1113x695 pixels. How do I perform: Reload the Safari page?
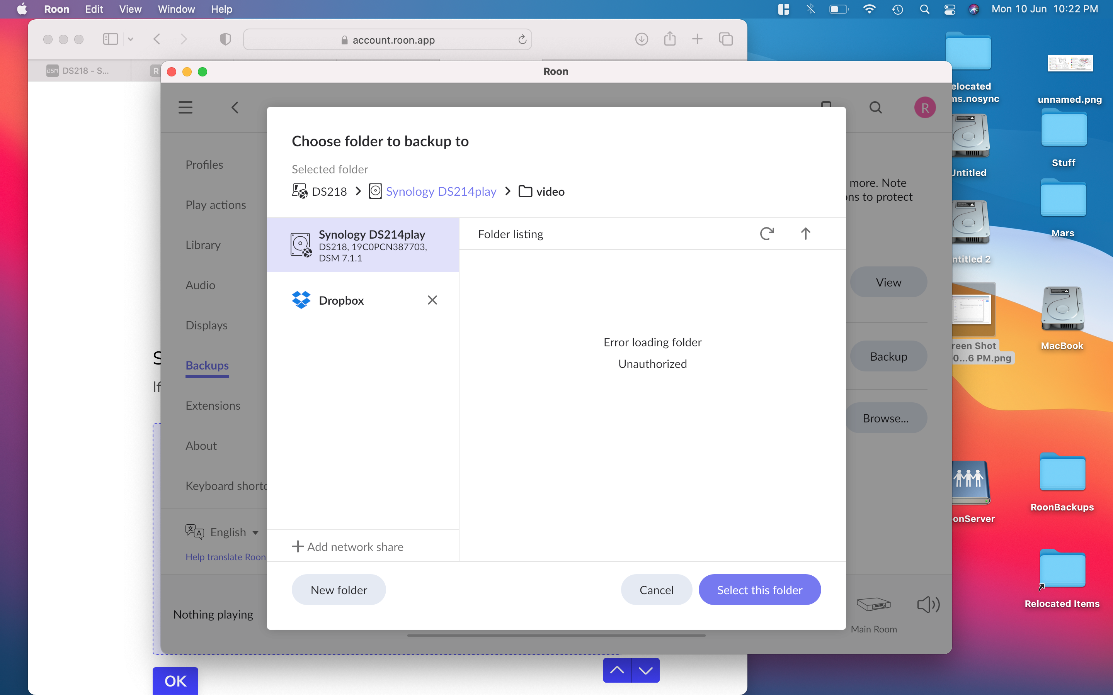522,40
